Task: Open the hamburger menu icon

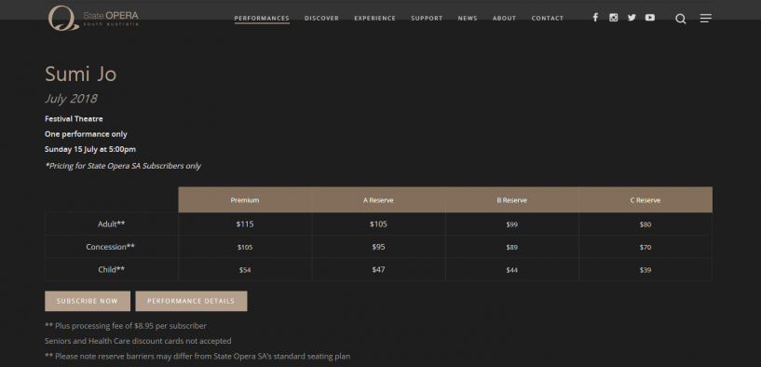Action: (706, 19)
